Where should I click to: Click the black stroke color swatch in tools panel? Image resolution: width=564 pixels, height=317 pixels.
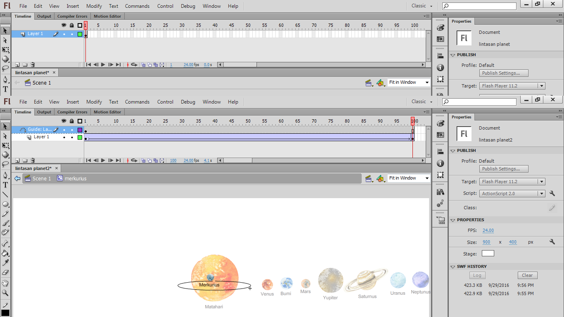5,313
